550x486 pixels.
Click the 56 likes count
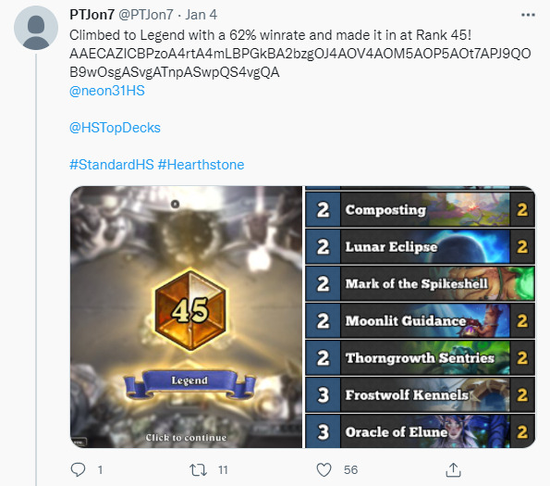pyautogui.click(x=350, y=470)
